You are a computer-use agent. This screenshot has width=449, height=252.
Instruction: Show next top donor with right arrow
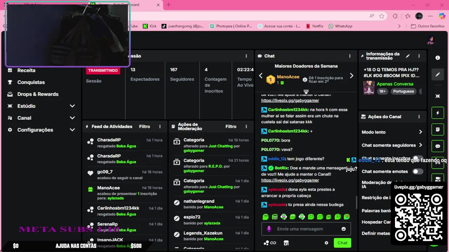pyautogui.click(x=351, y=76)
